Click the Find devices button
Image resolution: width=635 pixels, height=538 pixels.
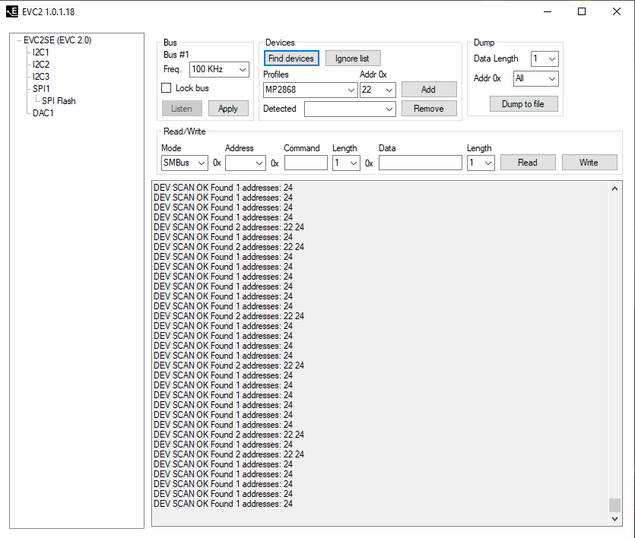point(291,59)
